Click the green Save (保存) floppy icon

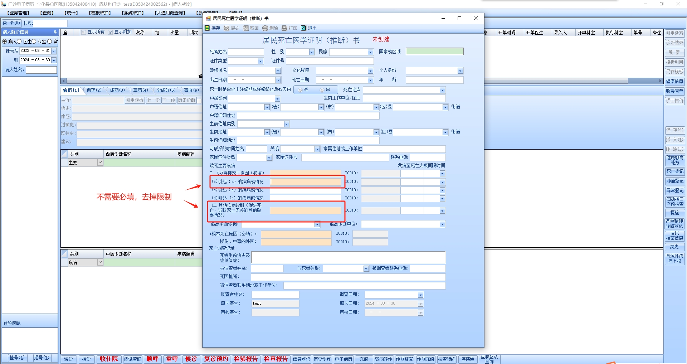tap(207, 28)
